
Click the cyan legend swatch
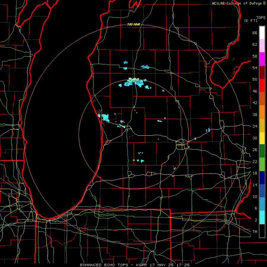(262, 217)
